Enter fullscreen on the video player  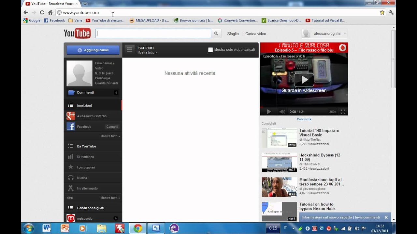343,111
